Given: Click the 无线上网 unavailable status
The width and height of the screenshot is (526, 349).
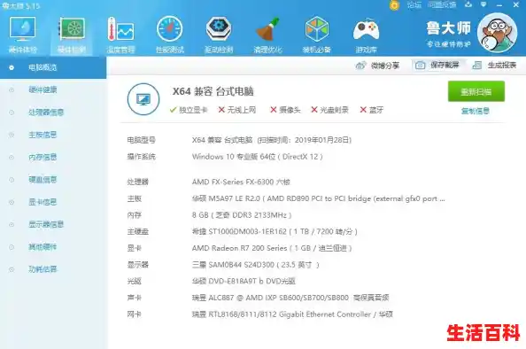Looking at the screenshot, I should coord(237,110).
